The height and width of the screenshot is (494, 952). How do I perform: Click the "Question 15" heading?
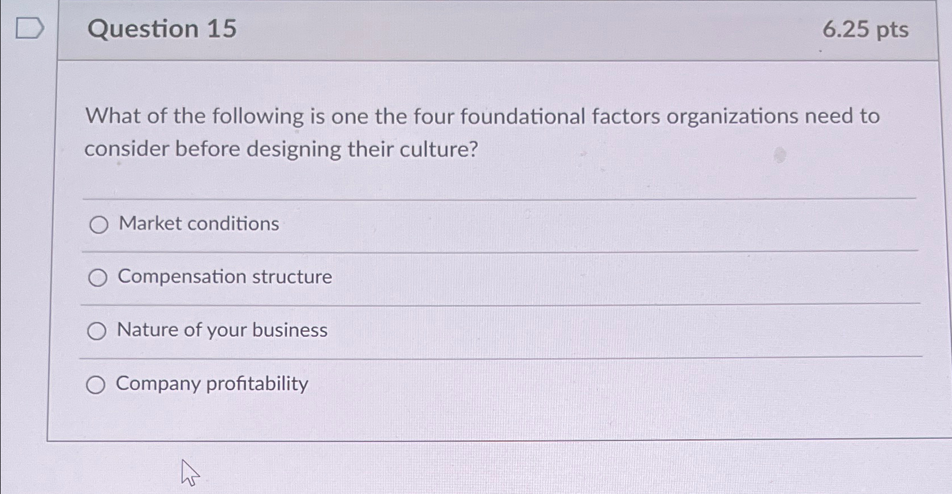coord(162,28)
